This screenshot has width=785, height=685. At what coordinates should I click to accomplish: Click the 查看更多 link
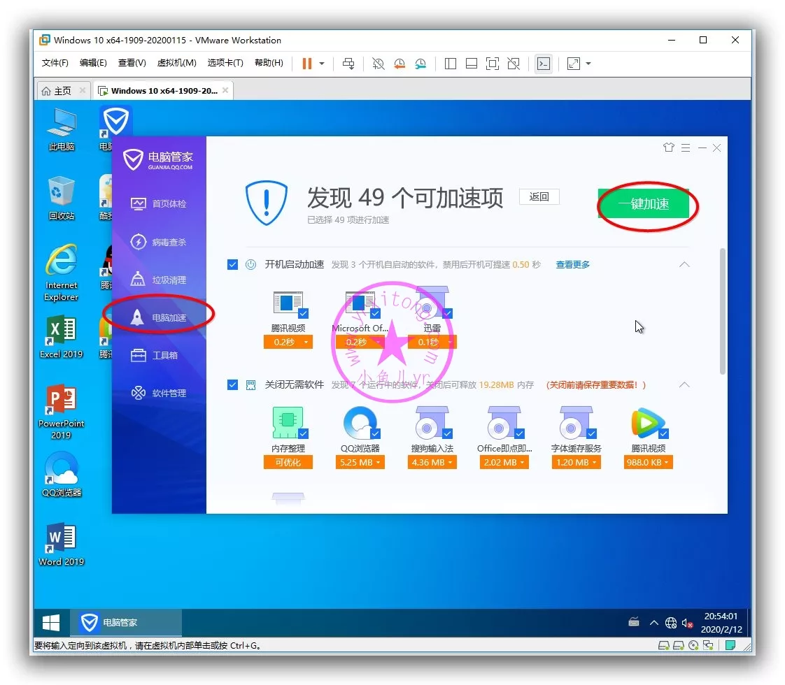click(x=572, y=265)
